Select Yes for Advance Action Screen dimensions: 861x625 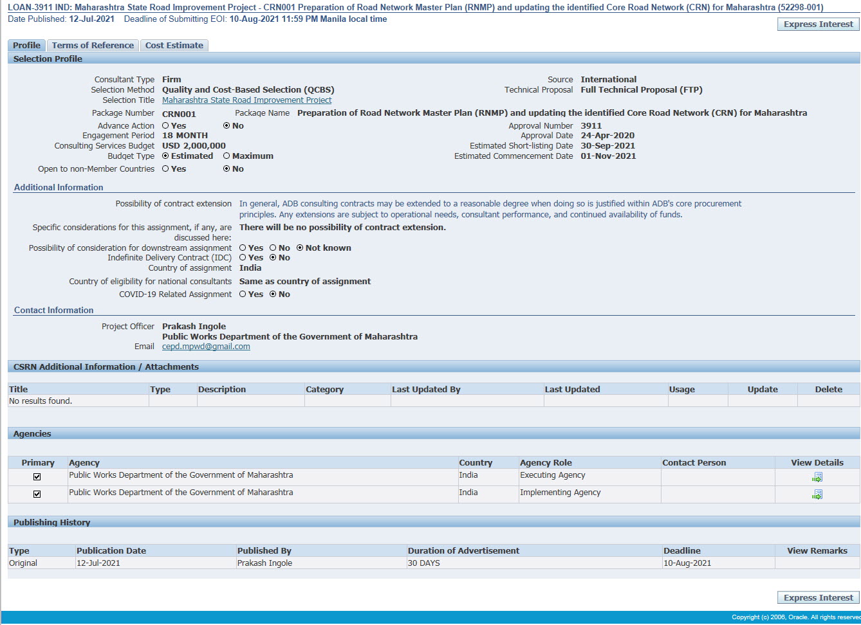(x=165, y=126)
